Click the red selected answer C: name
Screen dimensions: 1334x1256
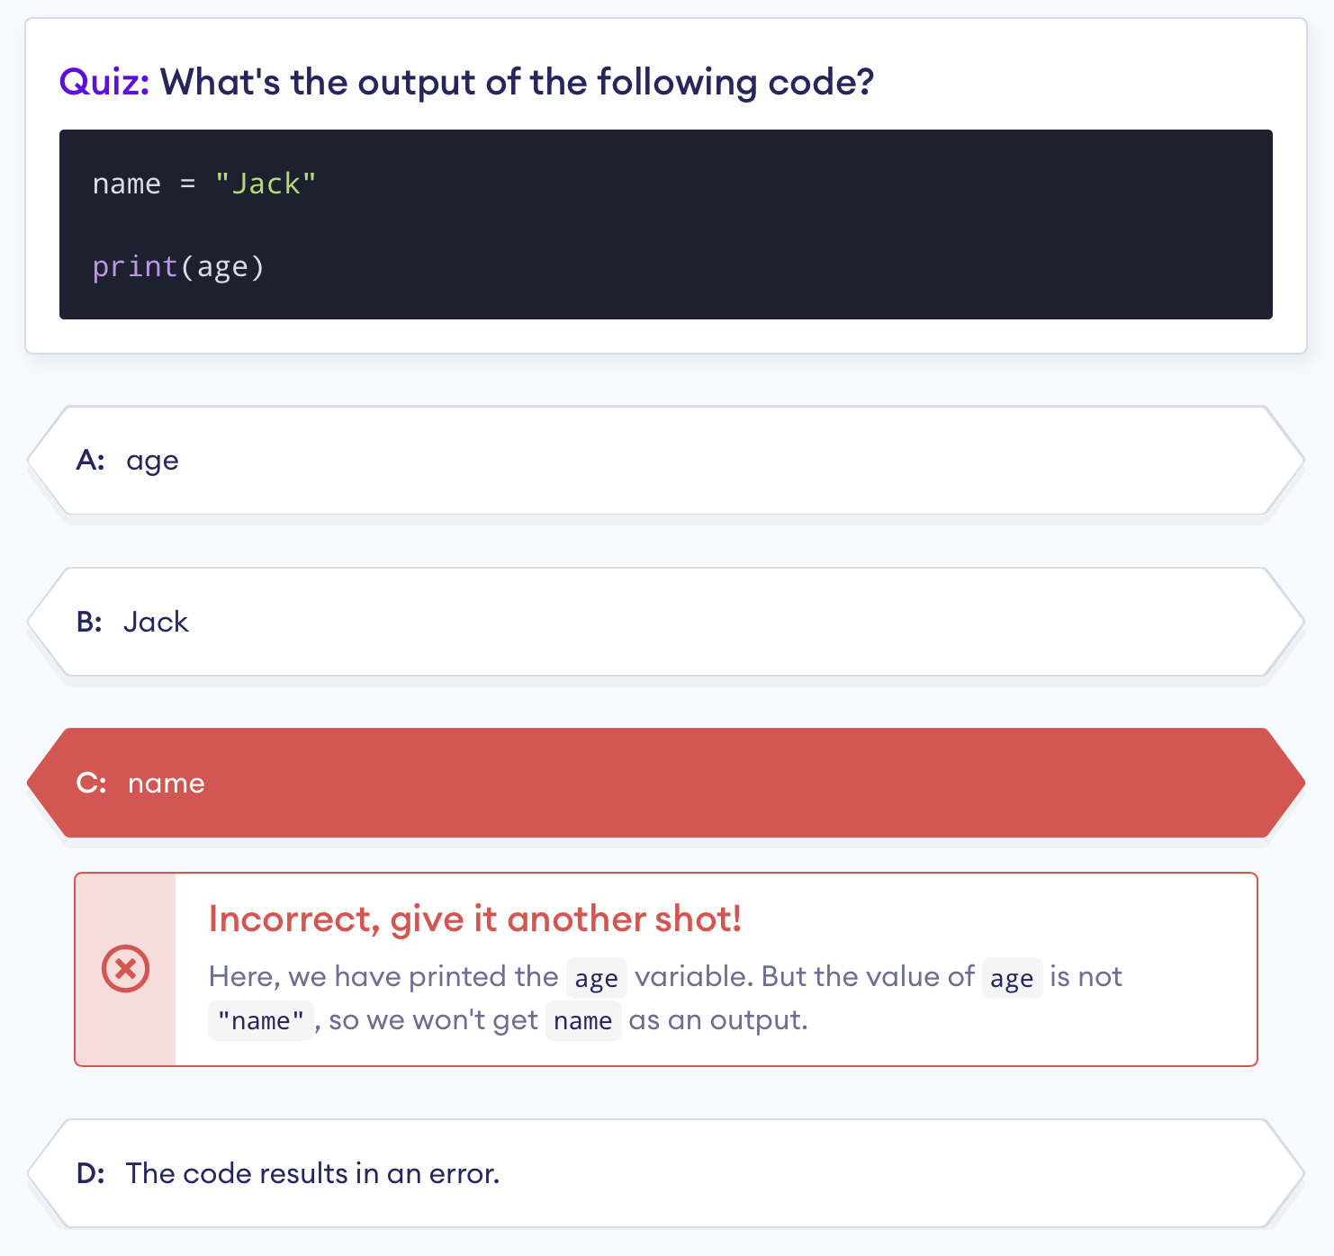(x=666, y=783)
